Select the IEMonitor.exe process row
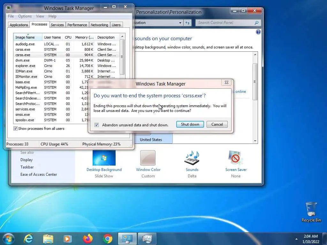The width and height of the screenshot is (327, 245). [66, 77]
